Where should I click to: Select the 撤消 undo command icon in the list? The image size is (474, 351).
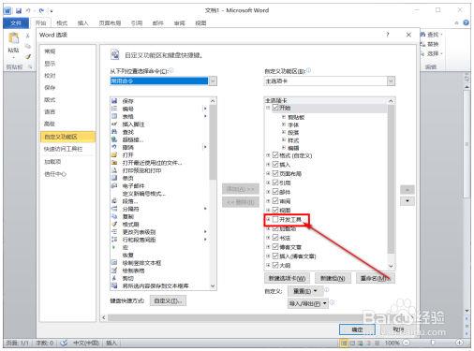114,147
